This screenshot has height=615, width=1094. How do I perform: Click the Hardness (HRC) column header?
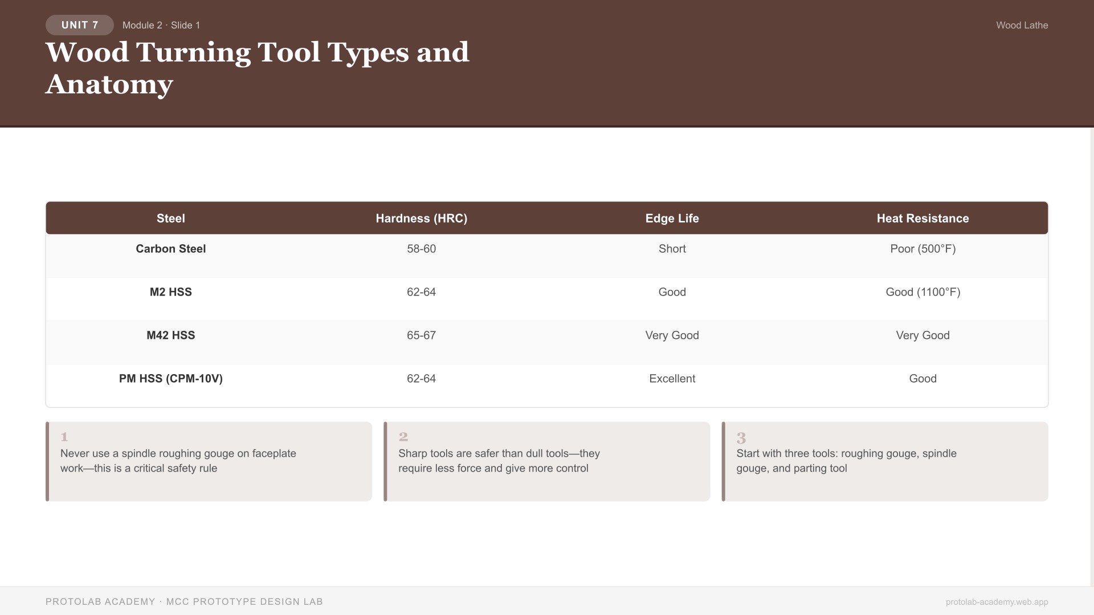(421, 218)
